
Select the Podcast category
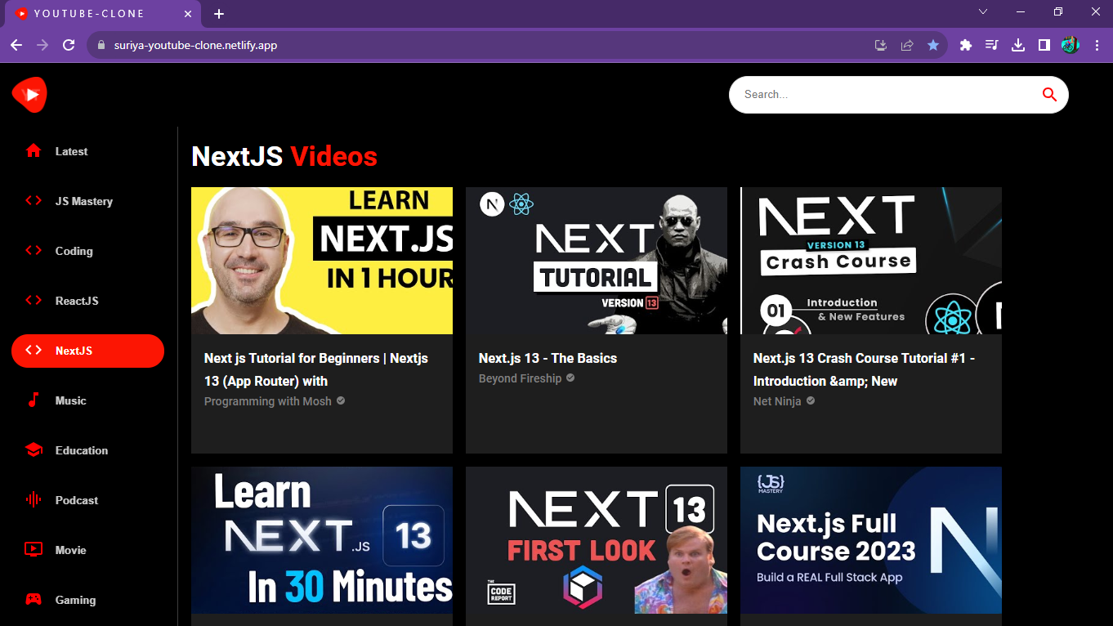click(87, 500)
